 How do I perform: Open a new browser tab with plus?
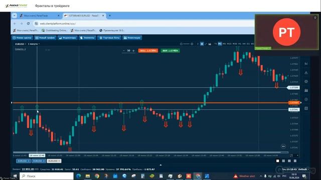[110, 15]
